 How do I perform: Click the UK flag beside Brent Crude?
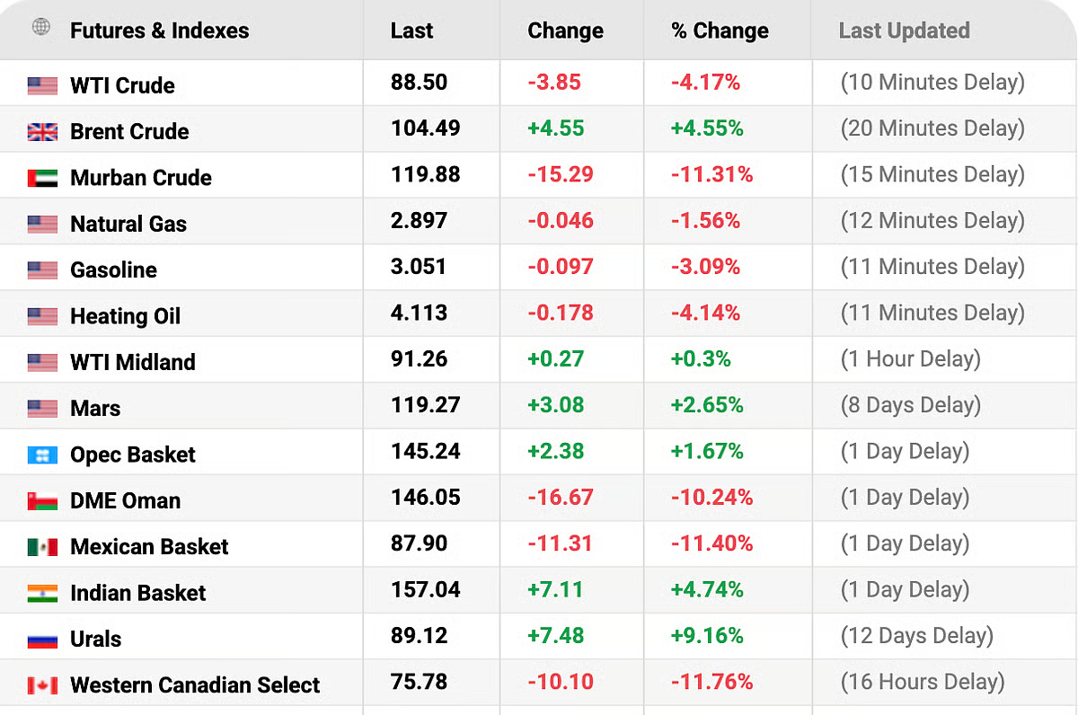(x=42, y=132)
